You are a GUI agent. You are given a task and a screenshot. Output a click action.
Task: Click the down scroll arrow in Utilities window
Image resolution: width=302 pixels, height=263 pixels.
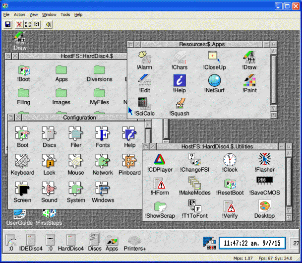tap(289, 210)
